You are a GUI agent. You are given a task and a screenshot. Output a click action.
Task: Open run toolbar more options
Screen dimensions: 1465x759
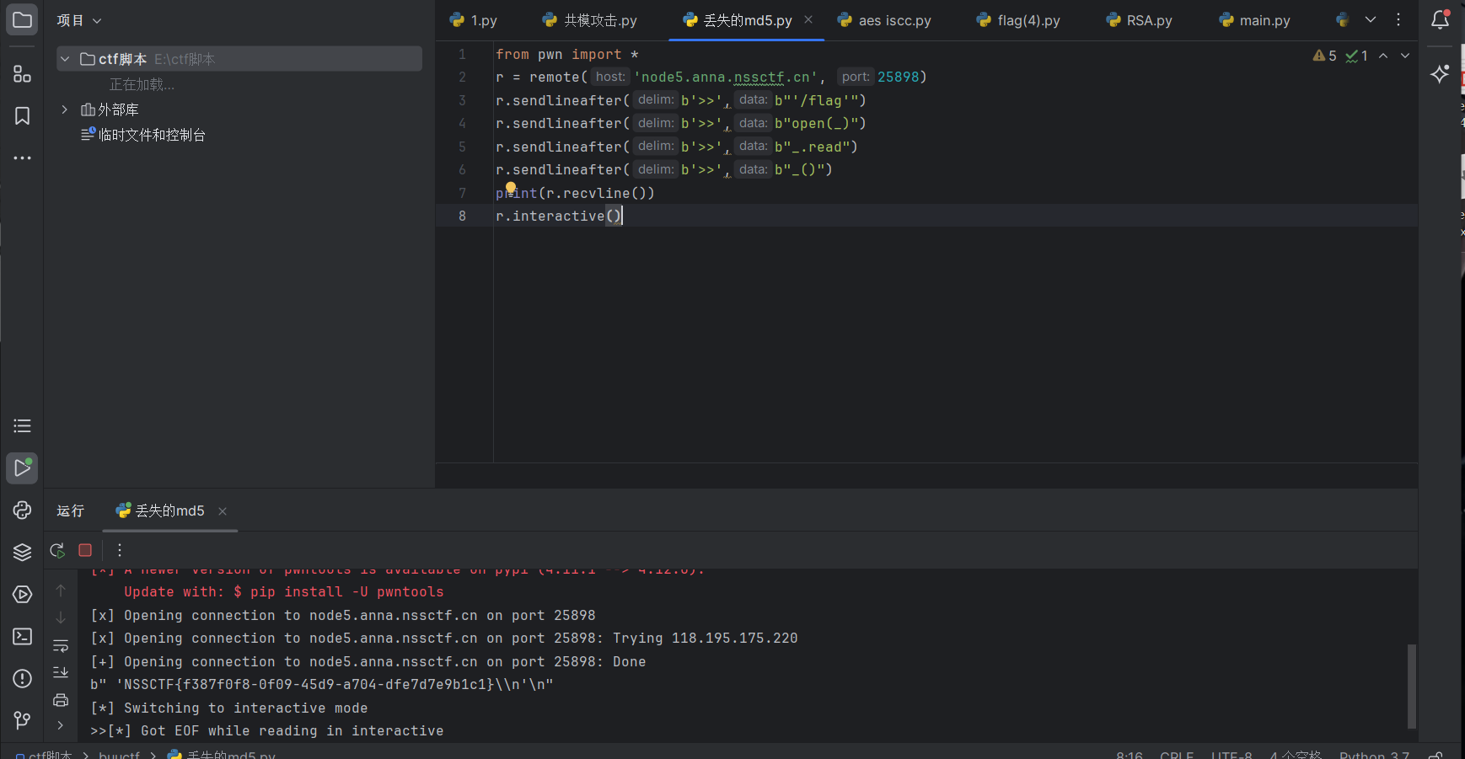(120, 550)
